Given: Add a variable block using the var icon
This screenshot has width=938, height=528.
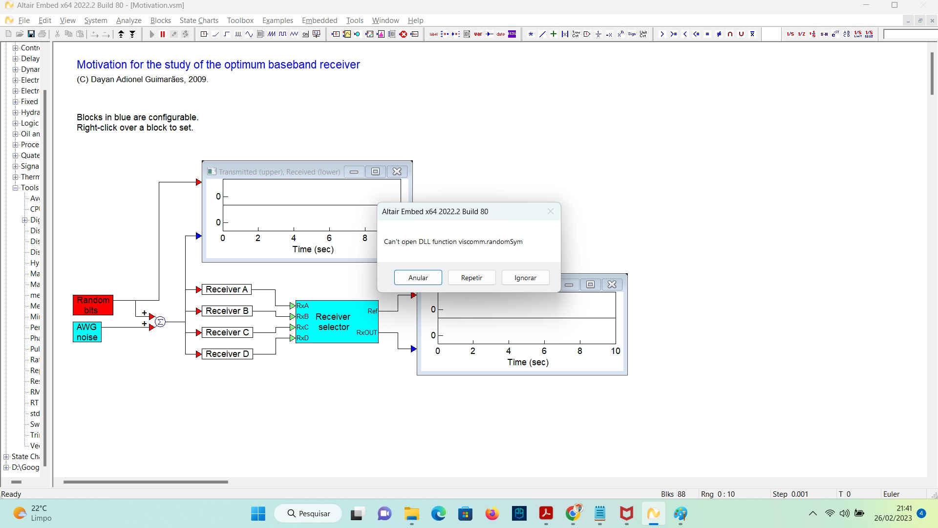Looking at the screenshot, I should coord(478,34).
